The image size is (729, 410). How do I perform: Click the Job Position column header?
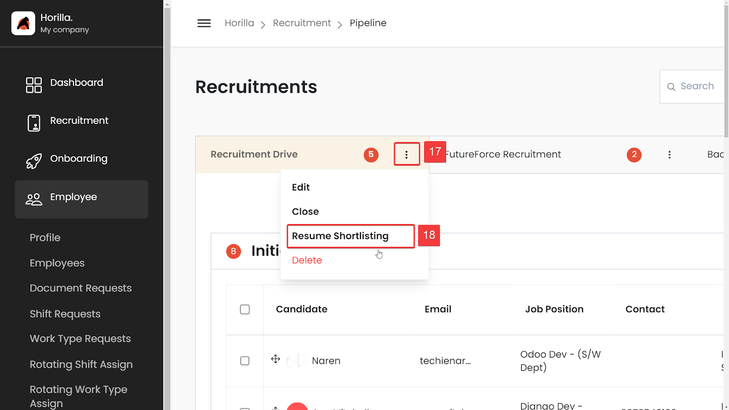tap(554, 309)
